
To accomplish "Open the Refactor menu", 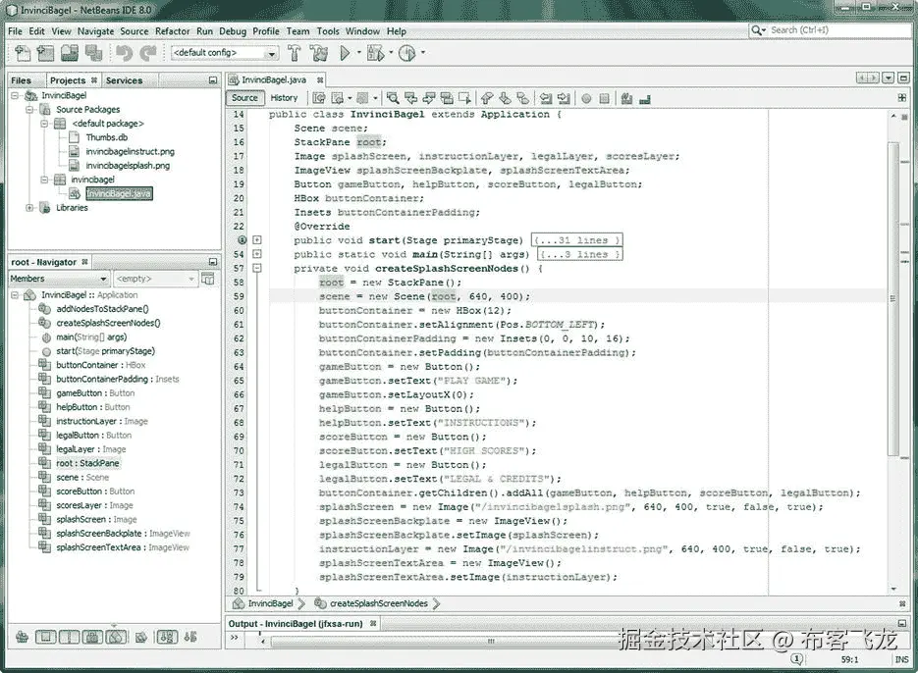I will (172, 31).
